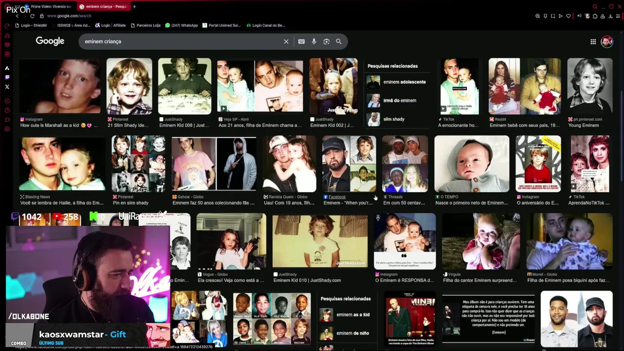624x351 pixels.
Task: Open Portal Unimed Sul bookmark
Action: click(221, 25)
